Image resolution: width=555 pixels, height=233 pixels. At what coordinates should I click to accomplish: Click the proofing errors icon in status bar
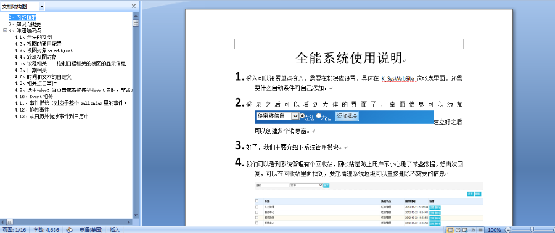[x=69, y=230]
